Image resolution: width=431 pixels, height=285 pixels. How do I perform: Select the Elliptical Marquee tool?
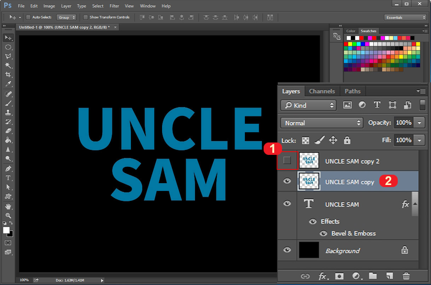[x=8, y=47]
